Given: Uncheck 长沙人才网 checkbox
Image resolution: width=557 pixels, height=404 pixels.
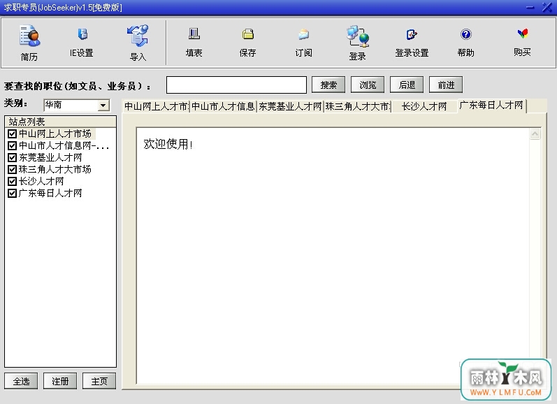Looking at the screenshot, I should 12,181.
